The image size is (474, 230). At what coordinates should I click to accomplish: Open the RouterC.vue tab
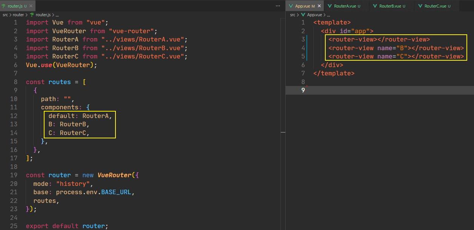click(x=437, y=6)
